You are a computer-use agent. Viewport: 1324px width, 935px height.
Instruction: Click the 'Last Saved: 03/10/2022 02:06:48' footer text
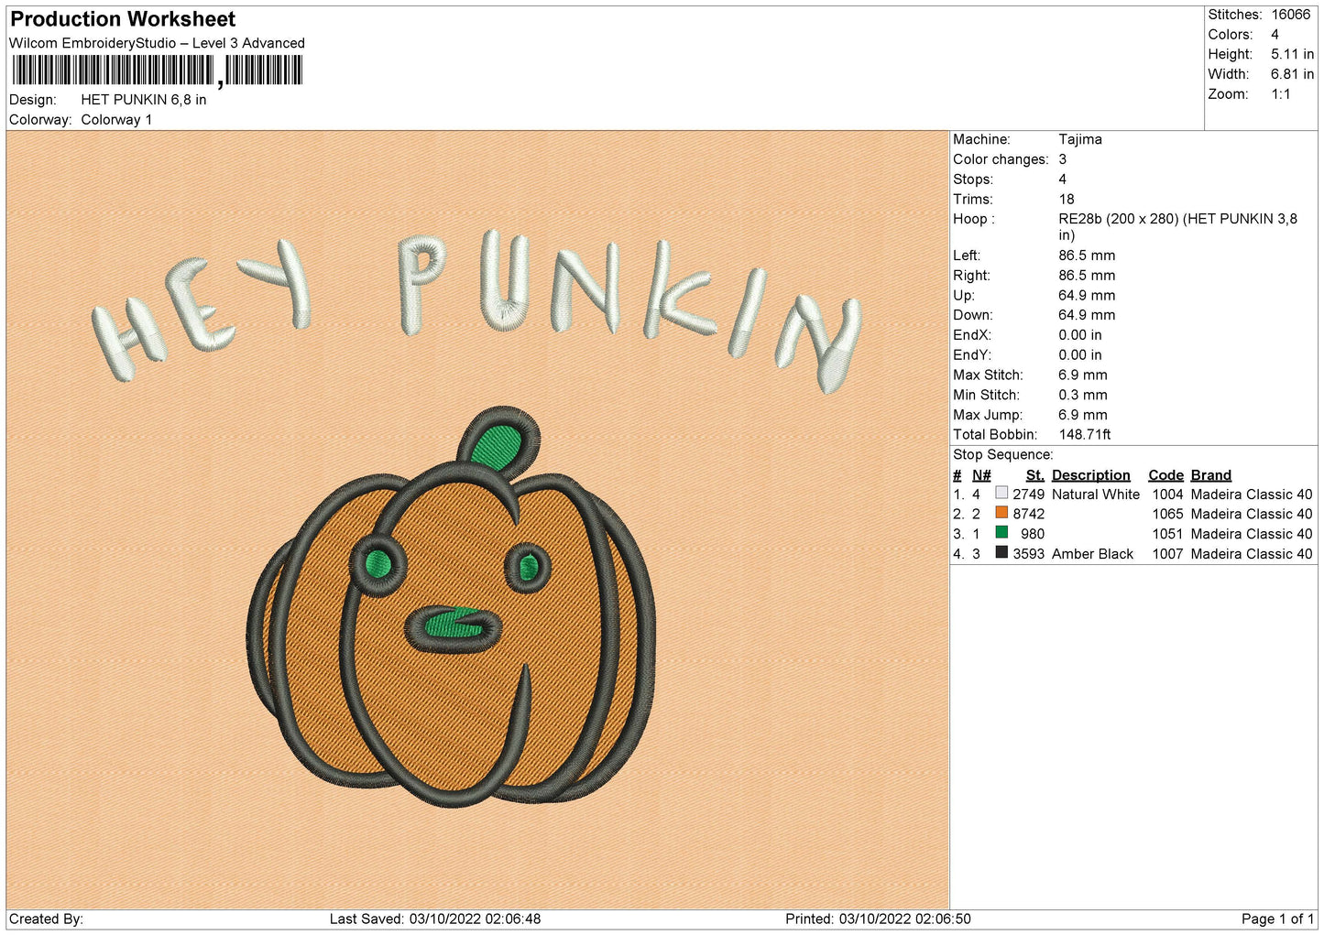coord(435,919)
